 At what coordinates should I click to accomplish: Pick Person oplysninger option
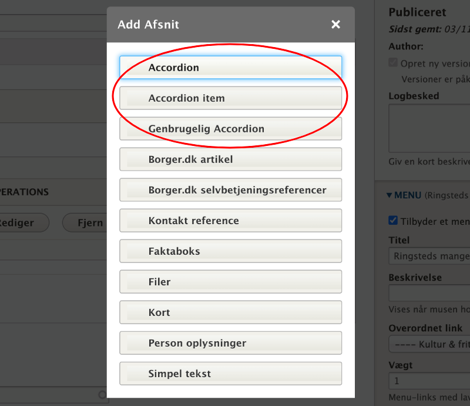(x=230, y=343)
